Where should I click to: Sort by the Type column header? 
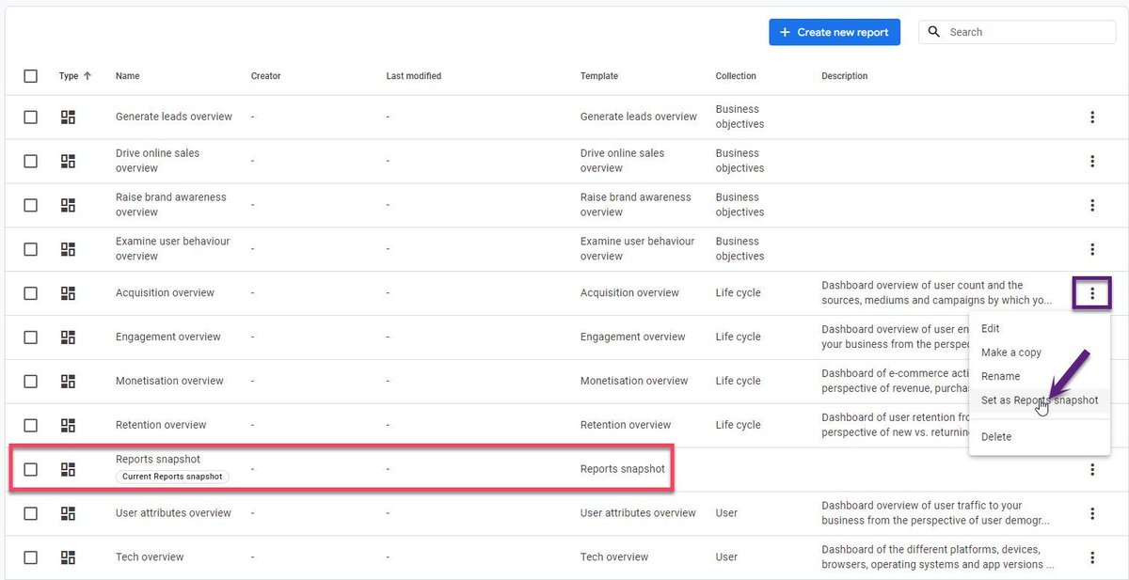point(75,76)
